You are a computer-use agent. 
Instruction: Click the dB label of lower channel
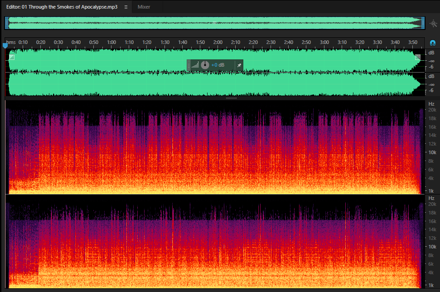click(x=431, y=76)
